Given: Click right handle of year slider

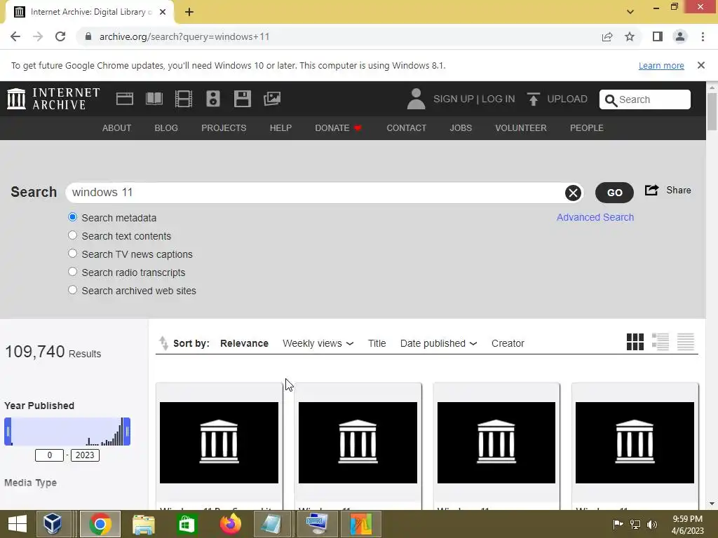Looking at the screenshot, I should [127, 432].
